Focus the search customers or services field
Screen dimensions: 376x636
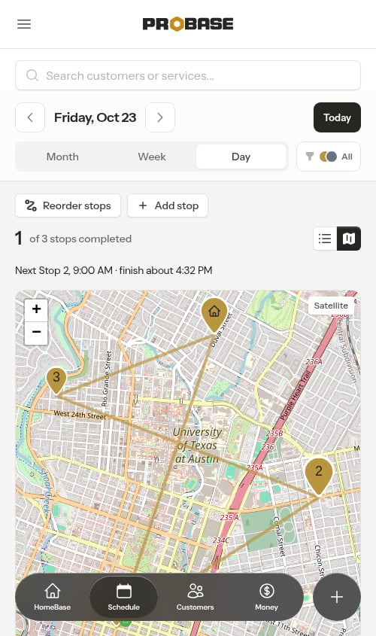[x=187, y=75]
